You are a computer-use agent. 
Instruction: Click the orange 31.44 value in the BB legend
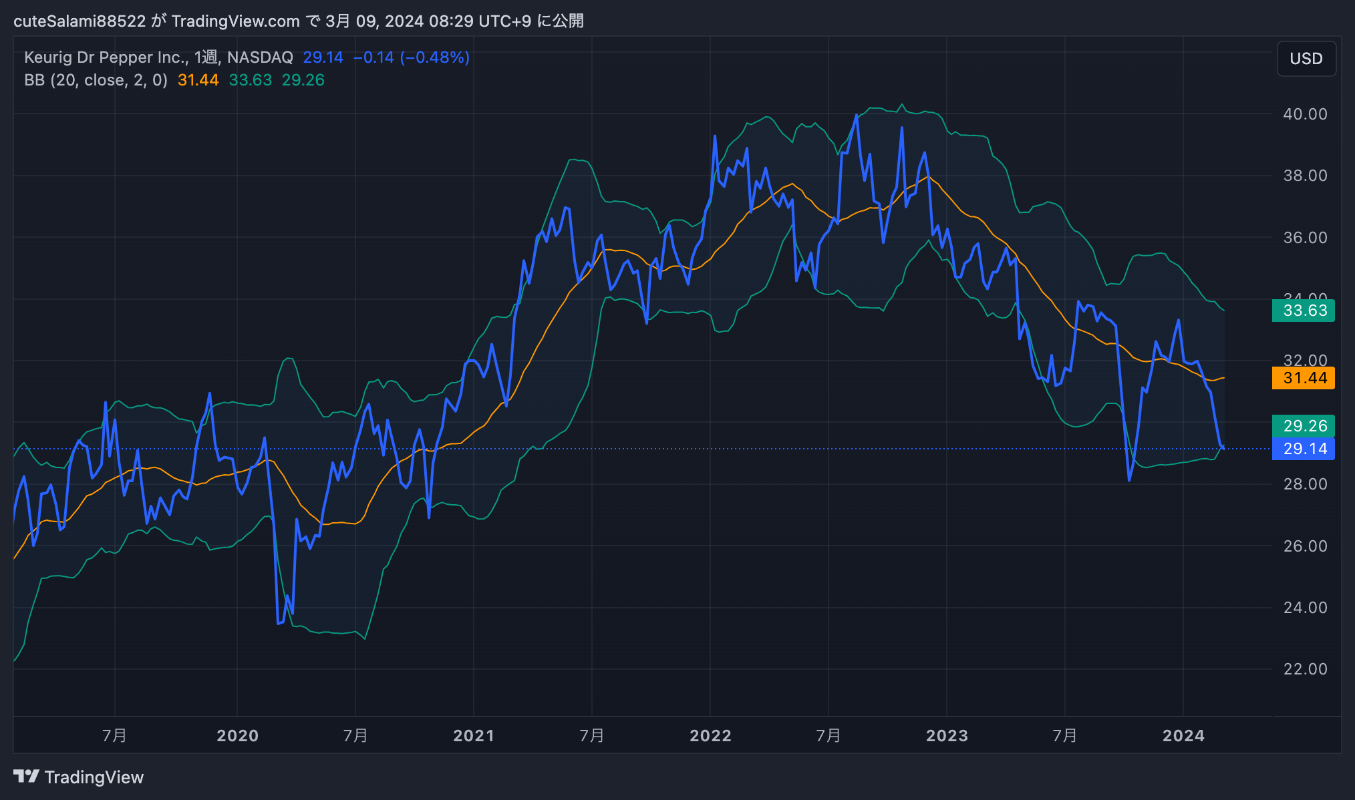point(198,80)
